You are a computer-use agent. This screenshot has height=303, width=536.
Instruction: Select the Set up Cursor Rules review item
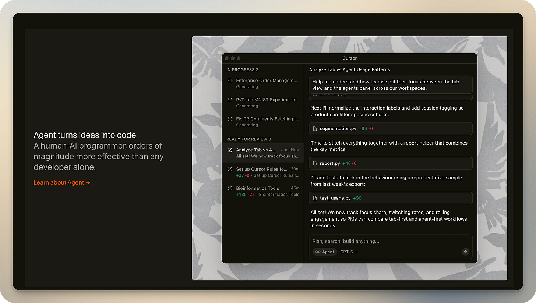coord(263,172)
